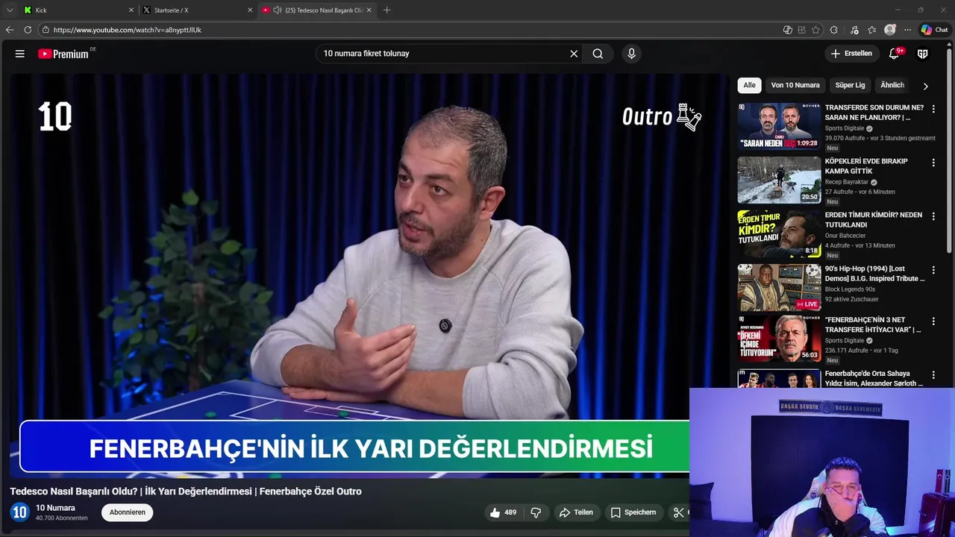Screen dimensions: 955x537
Task: Select the browser address bar URL
Action: 128,30
